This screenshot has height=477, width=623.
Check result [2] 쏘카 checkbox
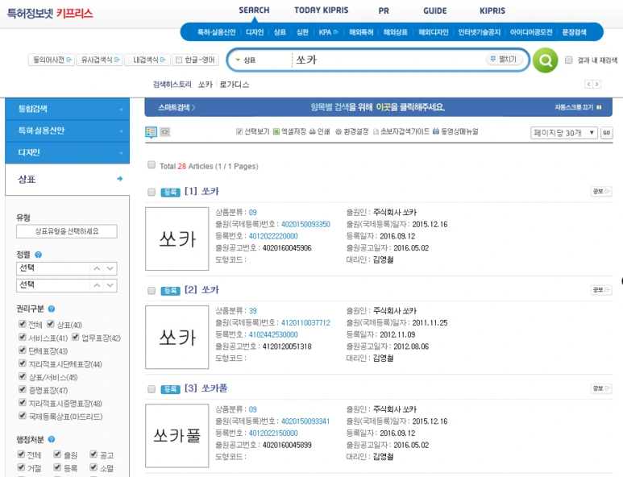click(x=152, y=291)
